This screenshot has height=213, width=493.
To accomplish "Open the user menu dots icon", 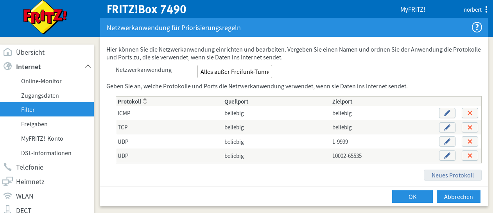I will click(486, 9).
